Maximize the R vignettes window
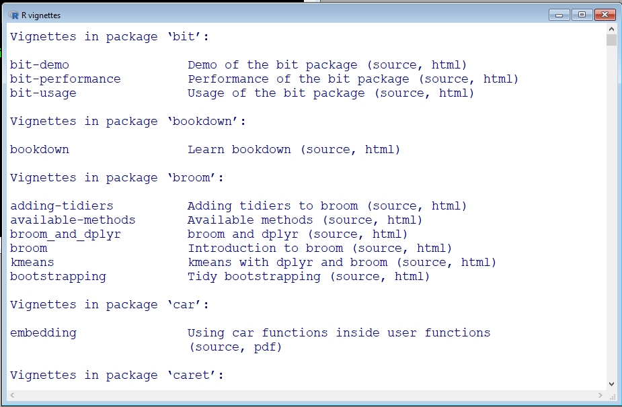The image size is (622, 407). [x=582, y=15]
